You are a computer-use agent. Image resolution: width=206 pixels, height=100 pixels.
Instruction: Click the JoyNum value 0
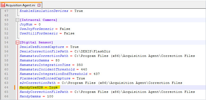40,25
